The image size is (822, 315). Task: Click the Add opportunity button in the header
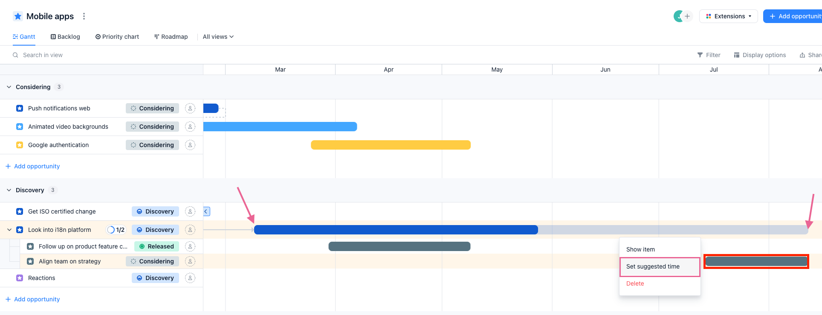(793, 16)
